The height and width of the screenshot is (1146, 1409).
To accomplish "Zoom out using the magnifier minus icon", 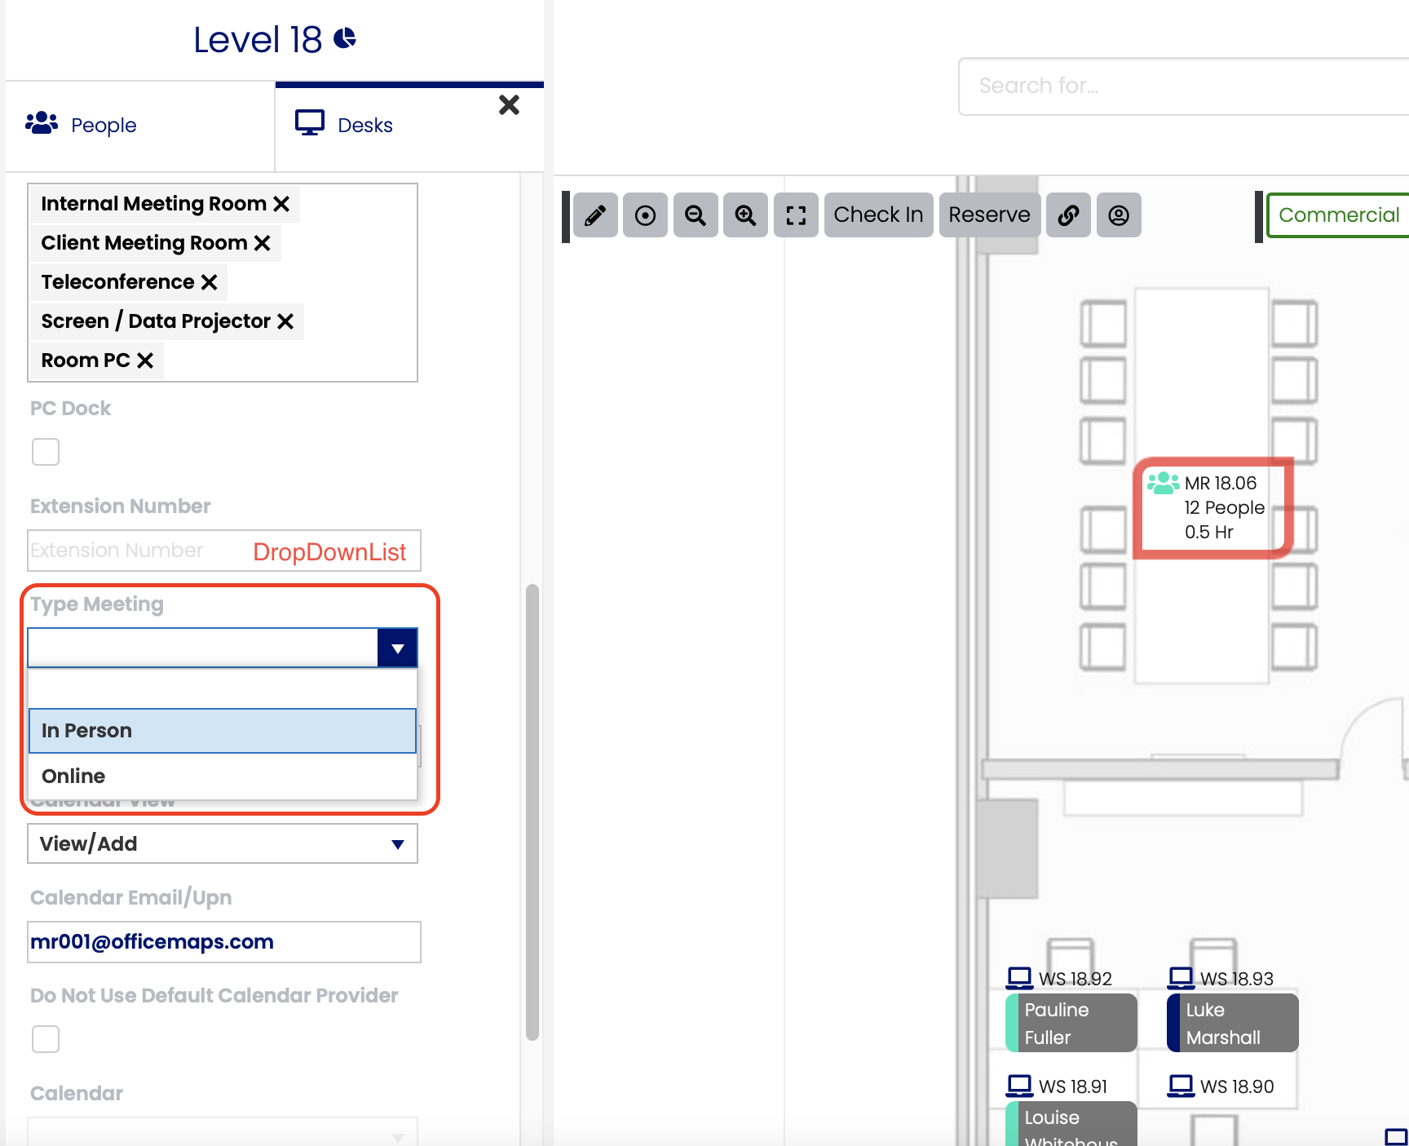I will [696, 215].
